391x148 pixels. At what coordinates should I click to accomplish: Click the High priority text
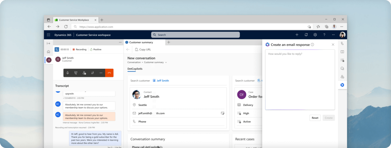246,113
